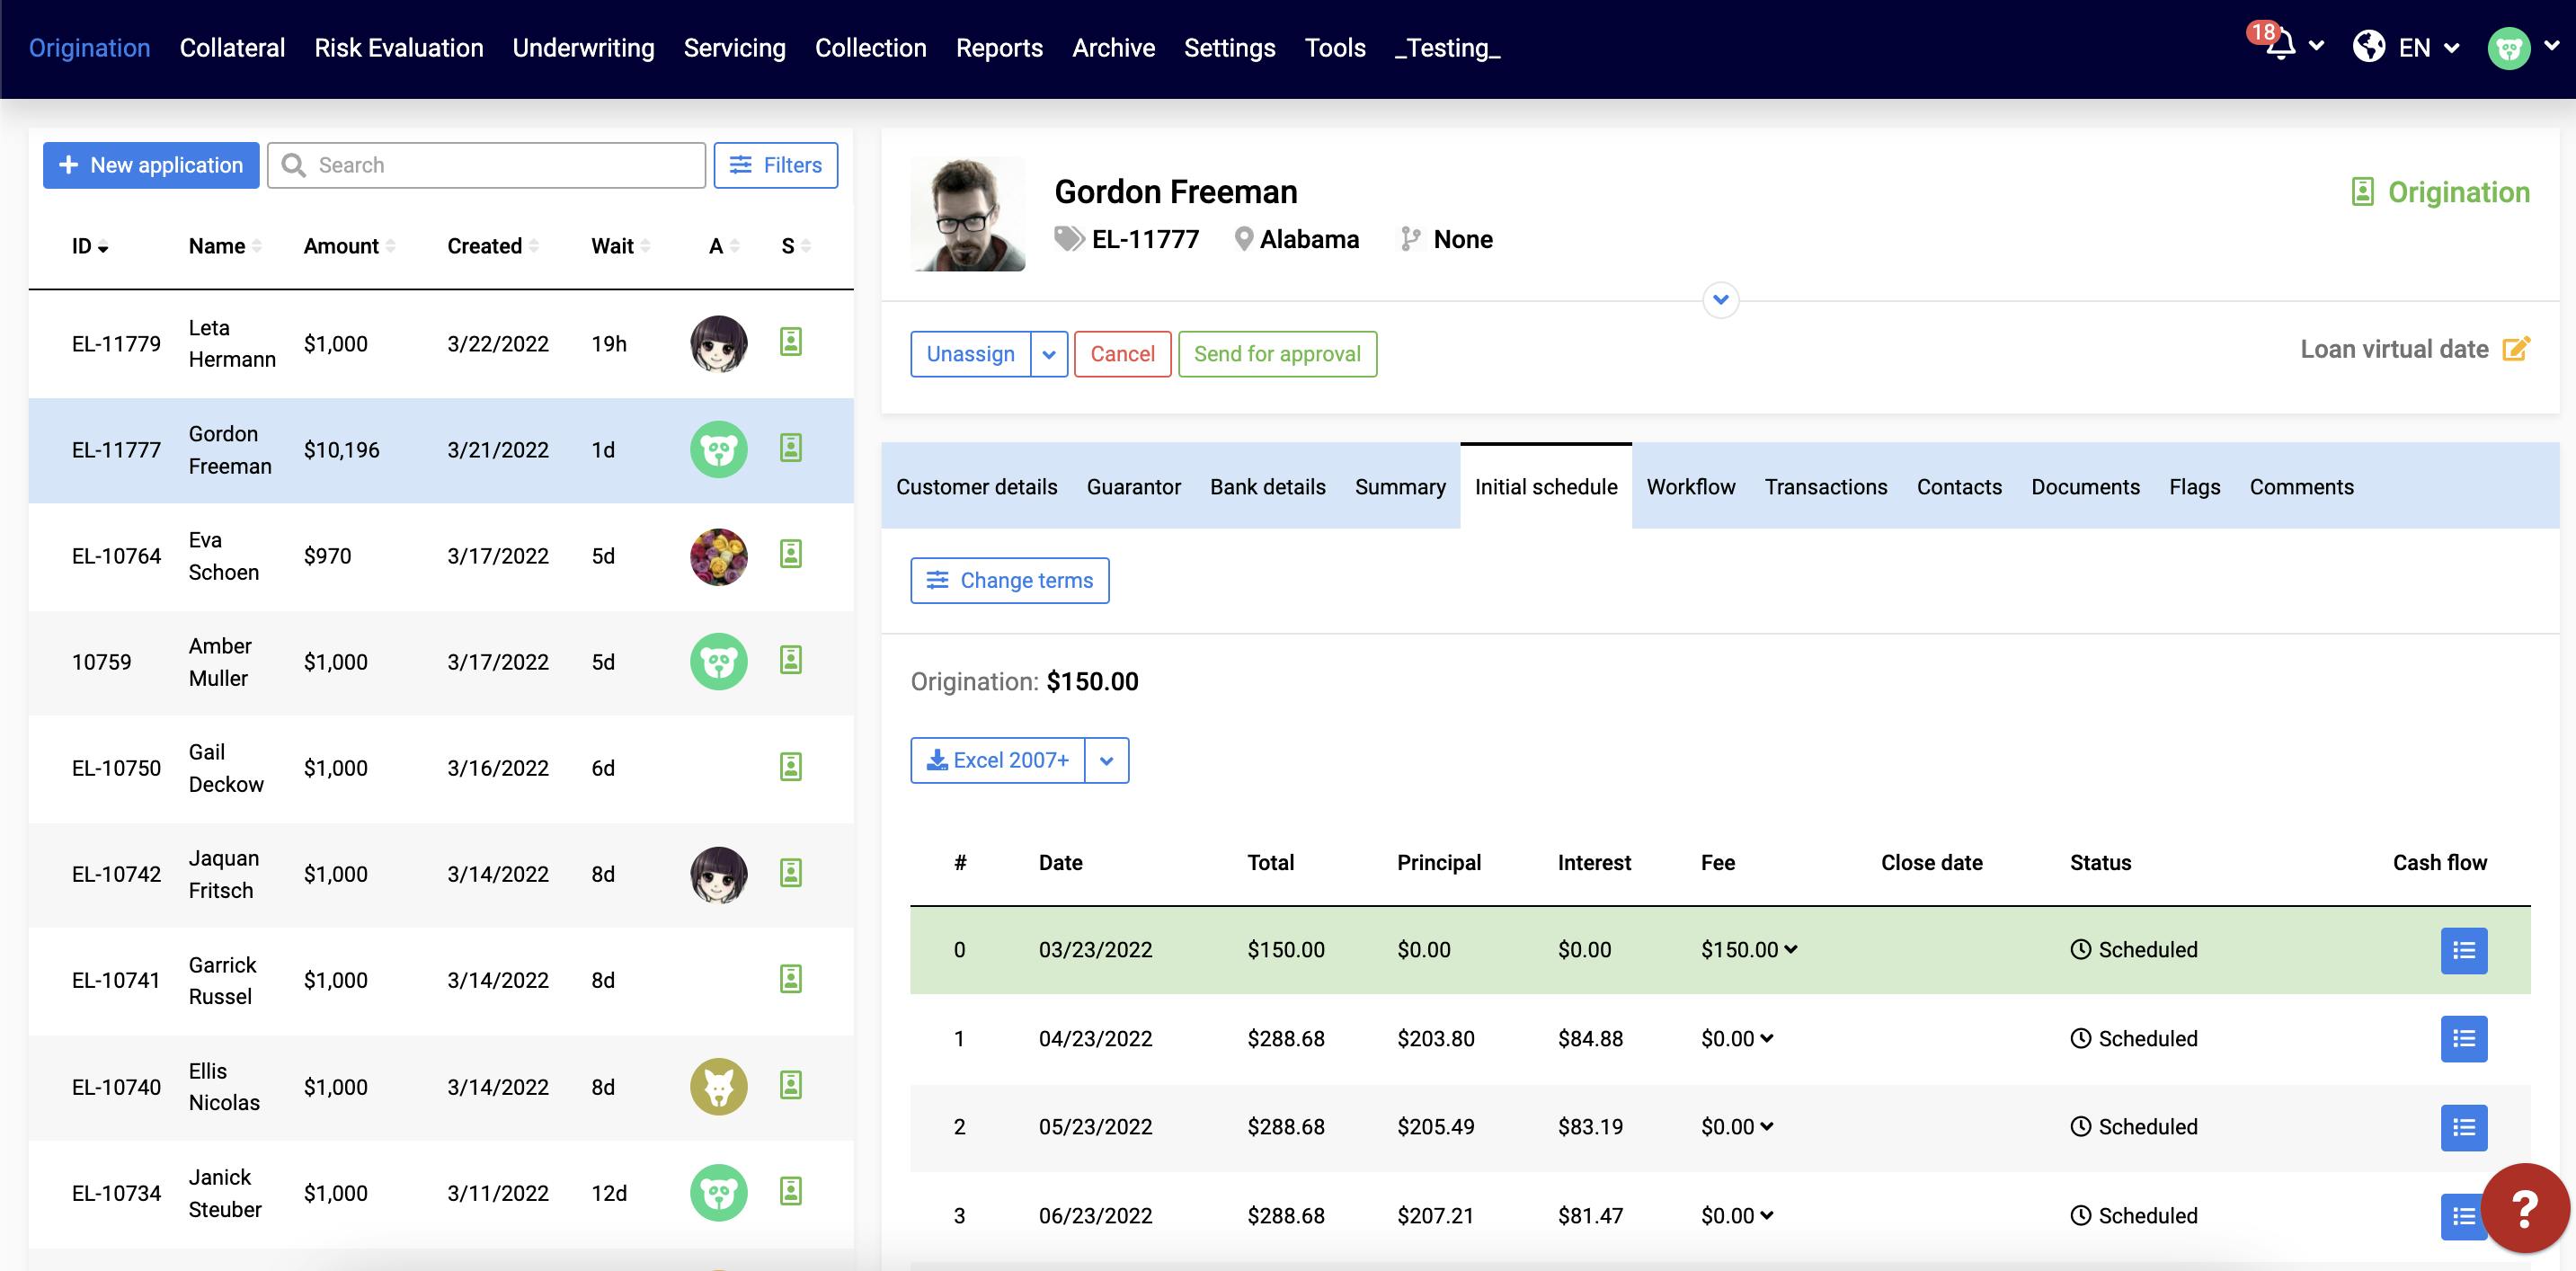Open Filters panel
Viewport: 2576px width, 1271px height.
click(776, 165)
